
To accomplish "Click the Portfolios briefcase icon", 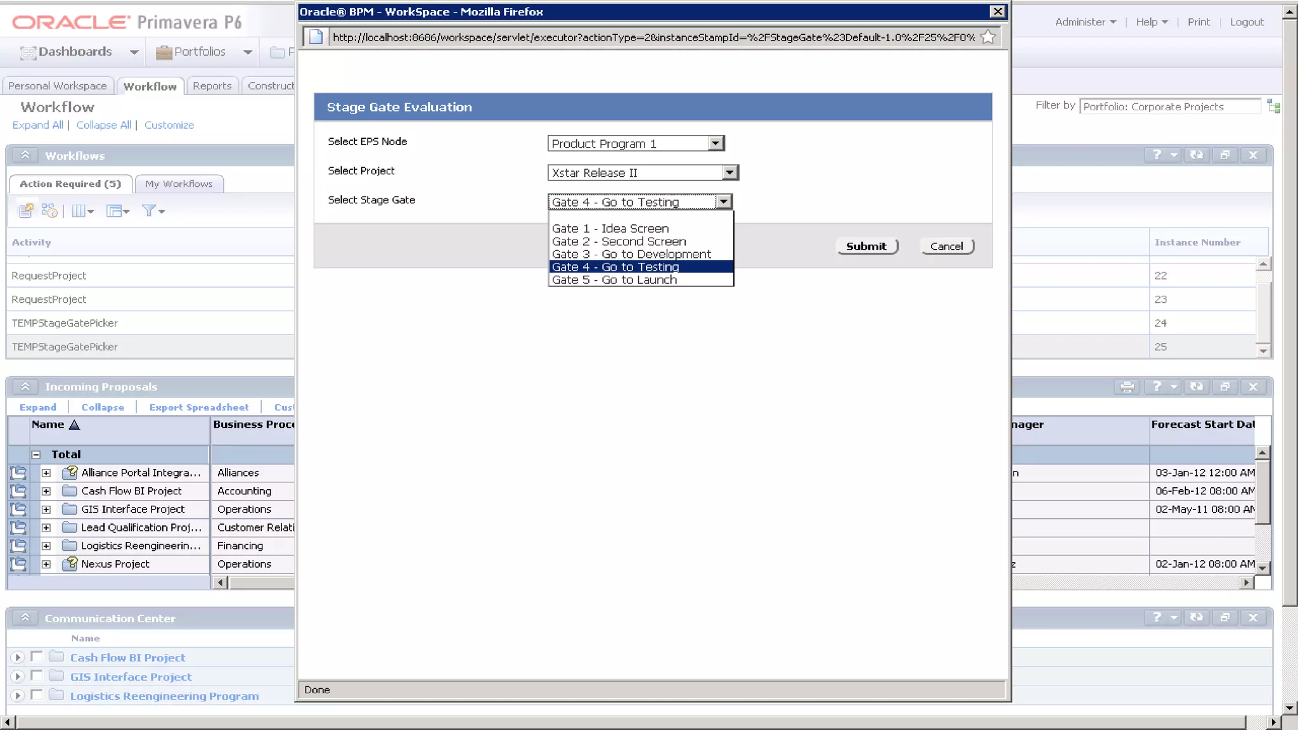I will (x=164, y=52).
